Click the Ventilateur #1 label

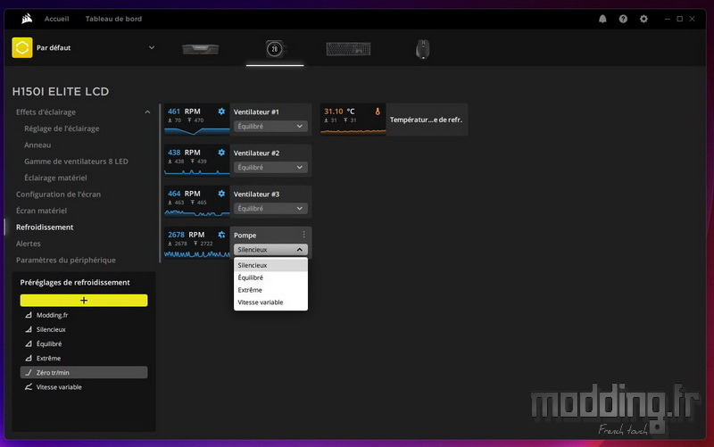point(256,112)
